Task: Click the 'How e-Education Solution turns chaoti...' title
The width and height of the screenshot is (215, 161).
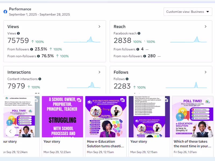Action: point(105,144)
